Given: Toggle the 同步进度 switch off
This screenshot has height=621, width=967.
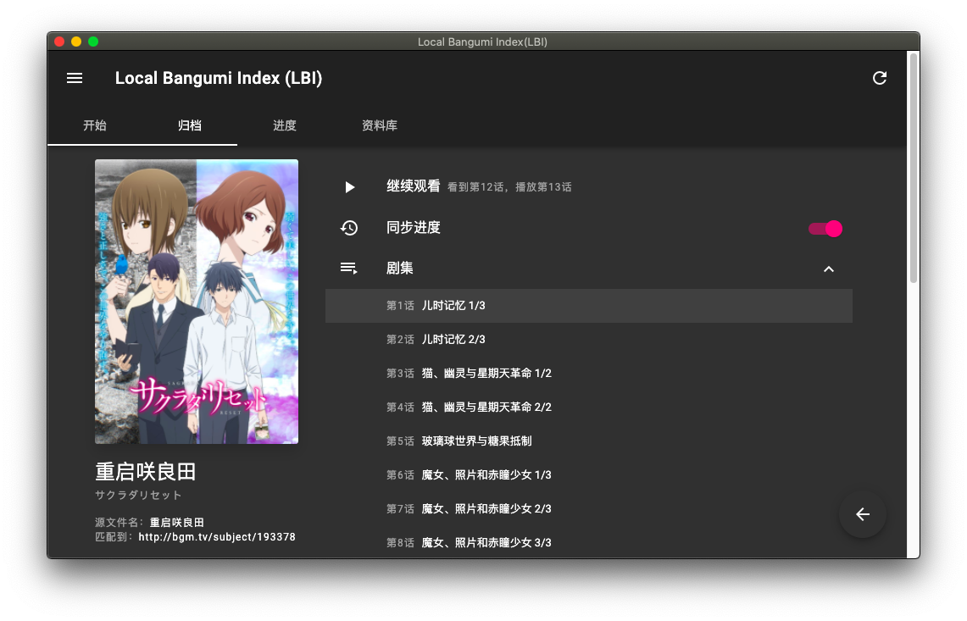Looking at the screenshot, I should tap(825, 229).
